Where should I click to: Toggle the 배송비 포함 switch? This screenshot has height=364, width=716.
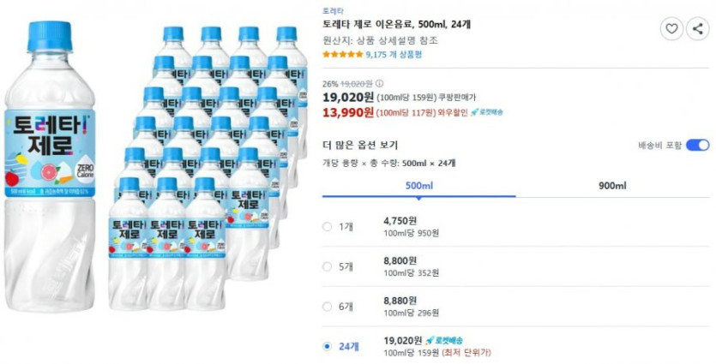click(698, 145)
